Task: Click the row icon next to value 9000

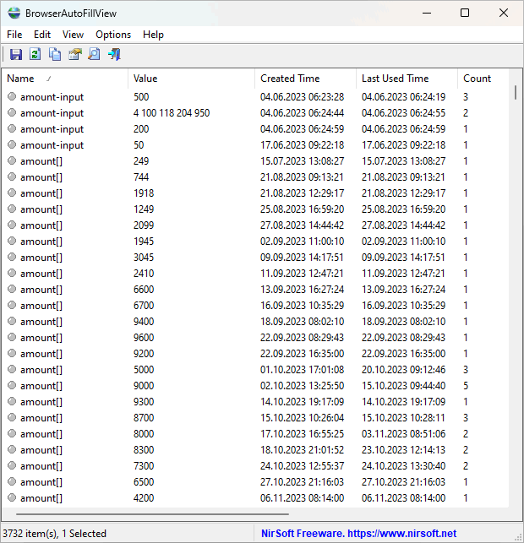Action: click(x=12, y=385)
